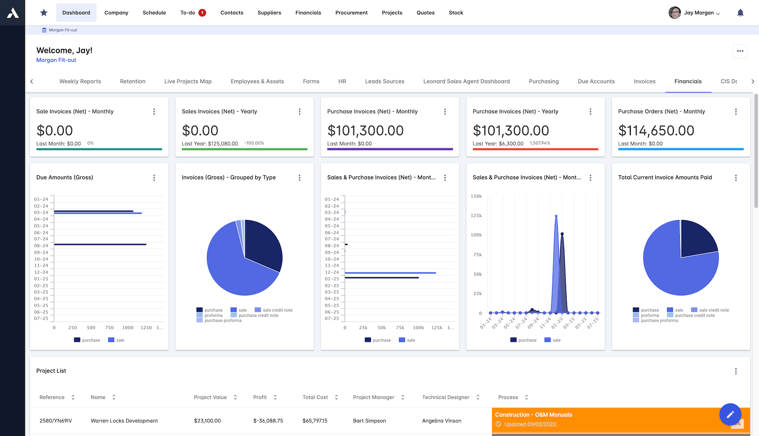Switch to the Purchasing dashboard tab
The image size is (759, 436).
click(x=544, y=81)
